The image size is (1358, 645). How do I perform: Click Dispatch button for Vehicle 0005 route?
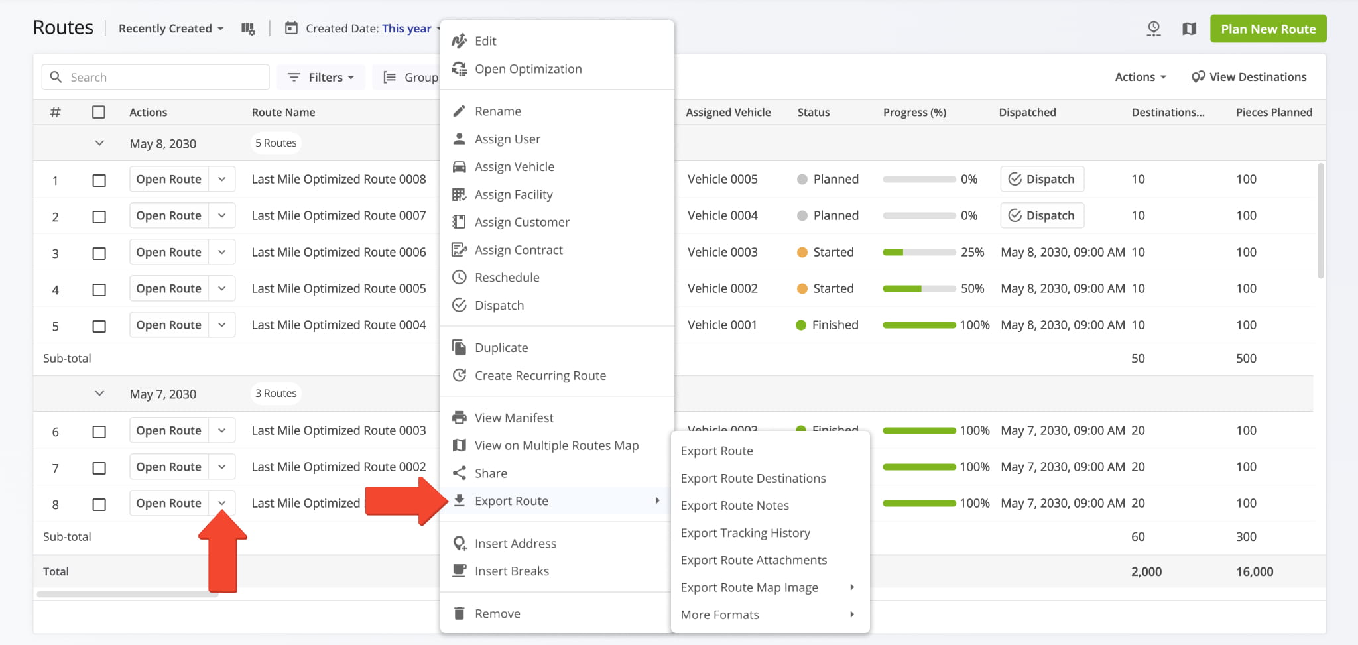(x=1042, y=179)
